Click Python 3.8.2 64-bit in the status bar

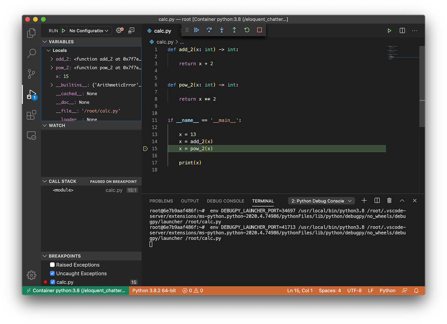[x=154, y=290]
